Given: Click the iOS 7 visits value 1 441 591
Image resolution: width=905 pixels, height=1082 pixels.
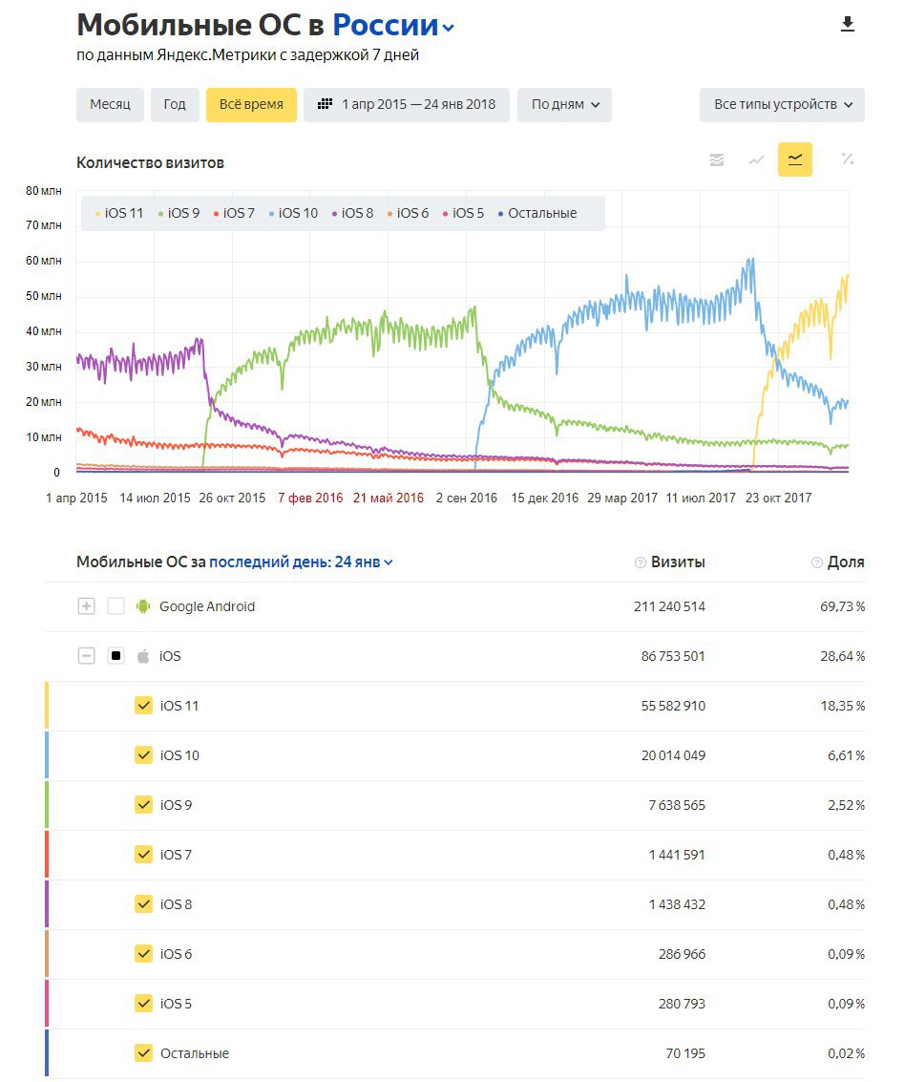Looking at the screenshot, I should tap(677, 855).
